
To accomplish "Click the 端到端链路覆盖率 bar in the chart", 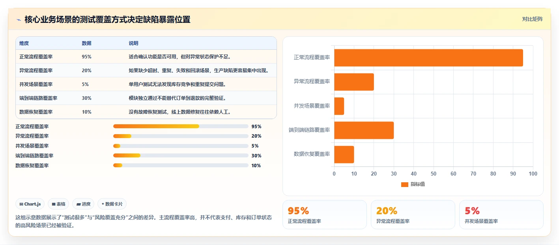I will 364,130.
